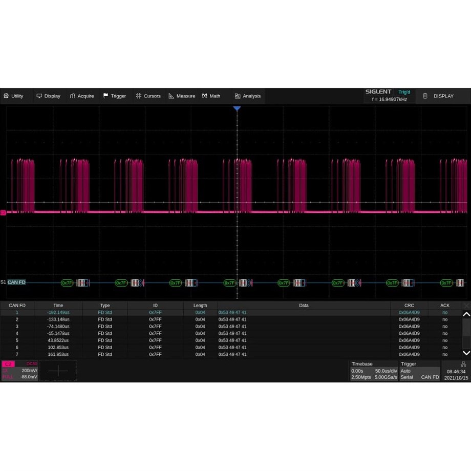Open the Math functions icon
Image resolution: width=471 pixels, height=471 pixels.
tap(205, 96)
